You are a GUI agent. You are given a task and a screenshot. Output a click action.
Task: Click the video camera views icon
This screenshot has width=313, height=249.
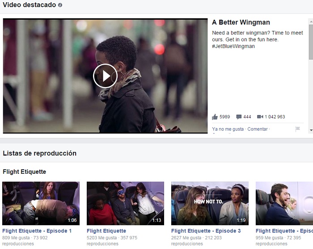pyautogui.click(x=260, y=117)
